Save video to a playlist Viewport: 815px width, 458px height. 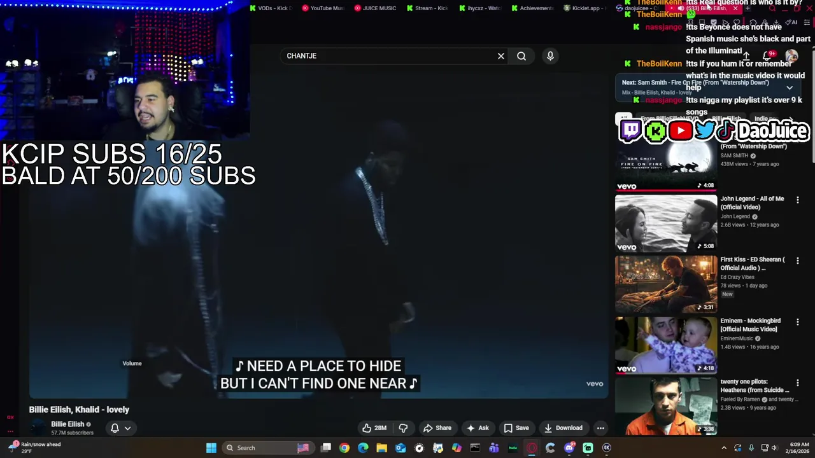tap(516, 428)
